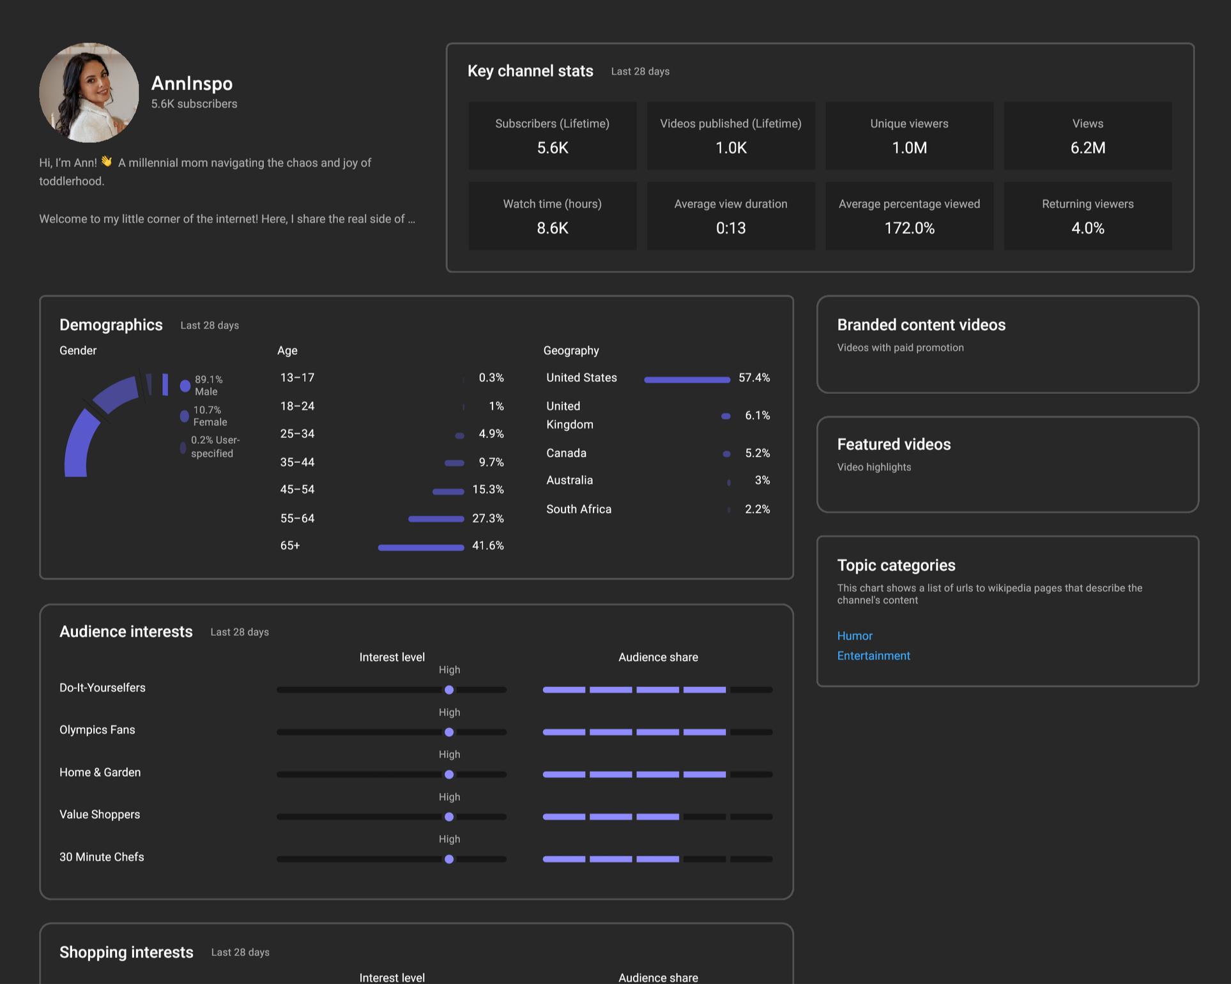Click the 30 Minute Chefs interest level slider dot
The width and height of the screenshot is (1231, 984).
pyautogui.click(x=449, y=859)
